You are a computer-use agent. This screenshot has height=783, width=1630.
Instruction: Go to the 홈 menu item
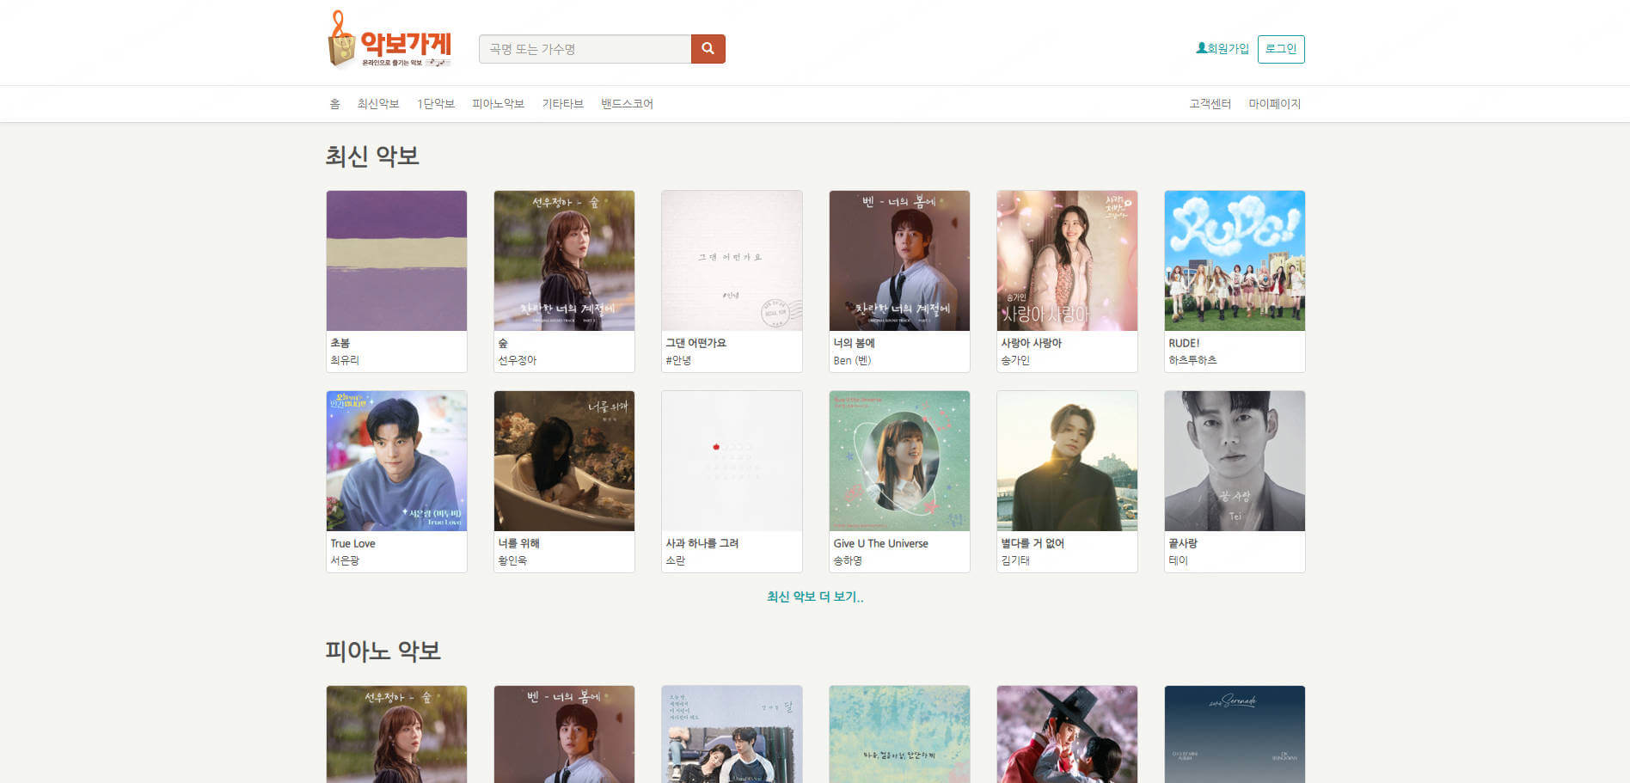pos(334,104)
